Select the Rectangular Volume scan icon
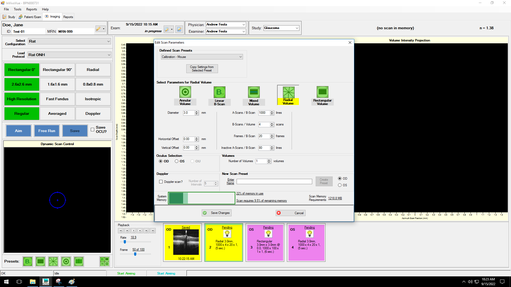511x287 pixels. [322, 92]
